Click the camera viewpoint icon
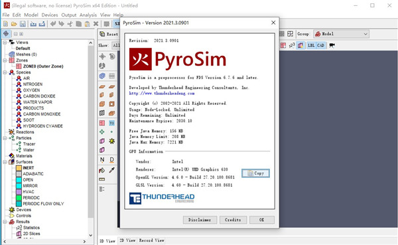Image resolution: width=398 pixels, height=245 pixels. coord(332,46)
